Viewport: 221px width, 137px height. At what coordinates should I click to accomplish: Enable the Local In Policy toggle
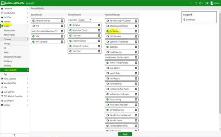(108, 73)
